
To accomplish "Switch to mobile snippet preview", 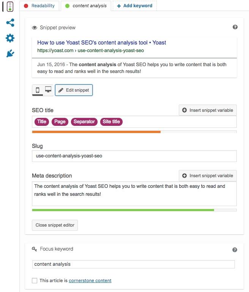I will (38, 90).
